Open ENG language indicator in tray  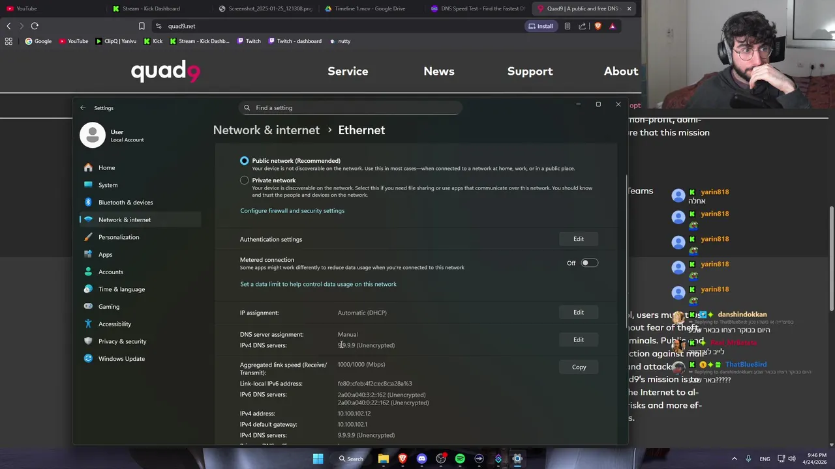(765, 459)
